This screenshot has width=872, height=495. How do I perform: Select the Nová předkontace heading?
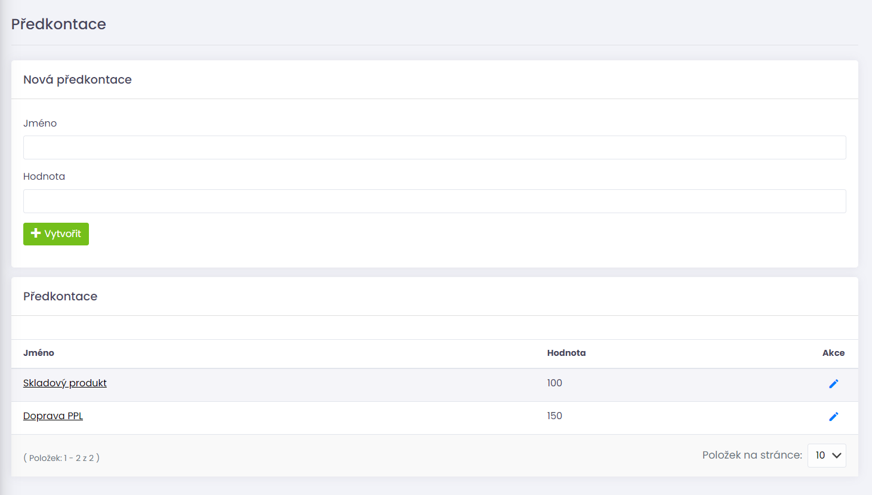(78, 79)
